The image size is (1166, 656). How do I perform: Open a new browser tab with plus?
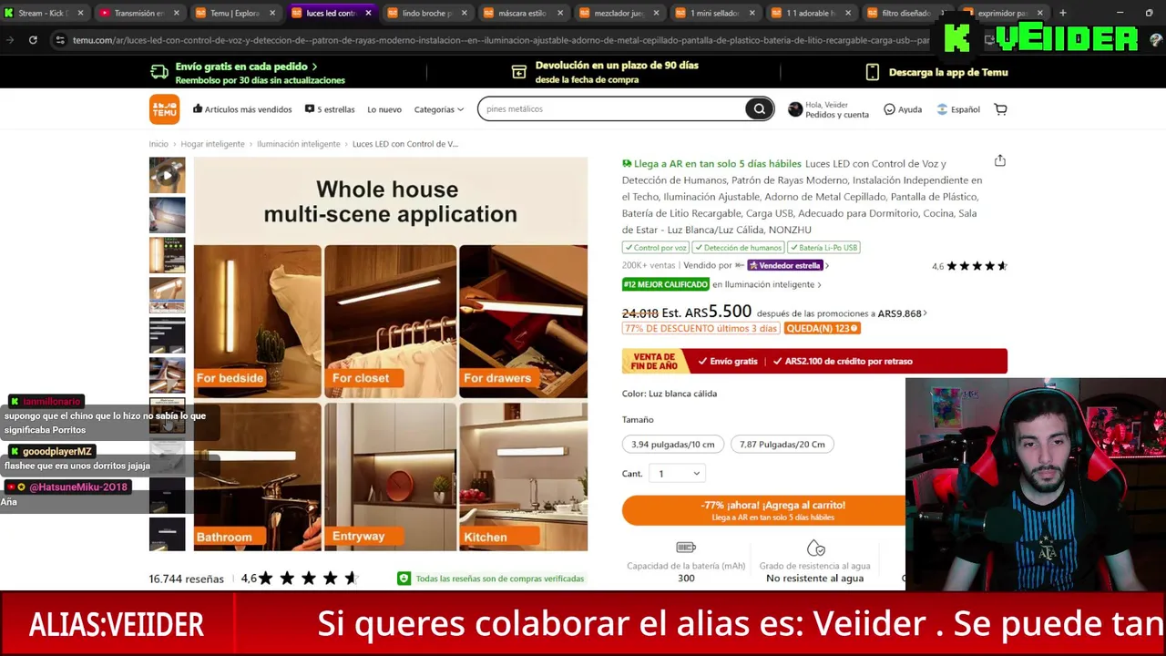[1062, 13]
